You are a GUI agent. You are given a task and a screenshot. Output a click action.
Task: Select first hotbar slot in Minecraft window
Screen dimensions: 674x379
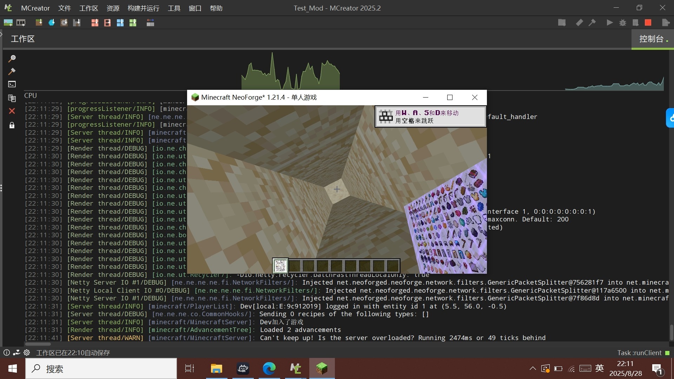click(x=280, y=266)
